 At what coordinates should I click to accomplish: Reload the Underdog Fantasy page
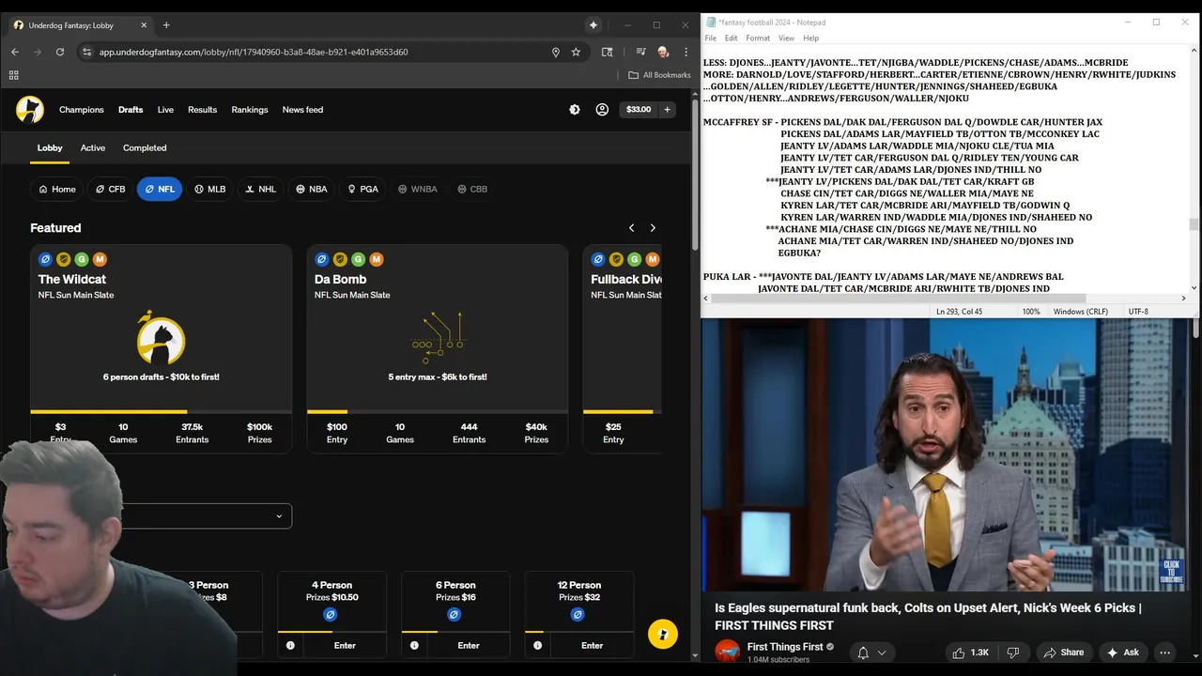coord(60,52)
